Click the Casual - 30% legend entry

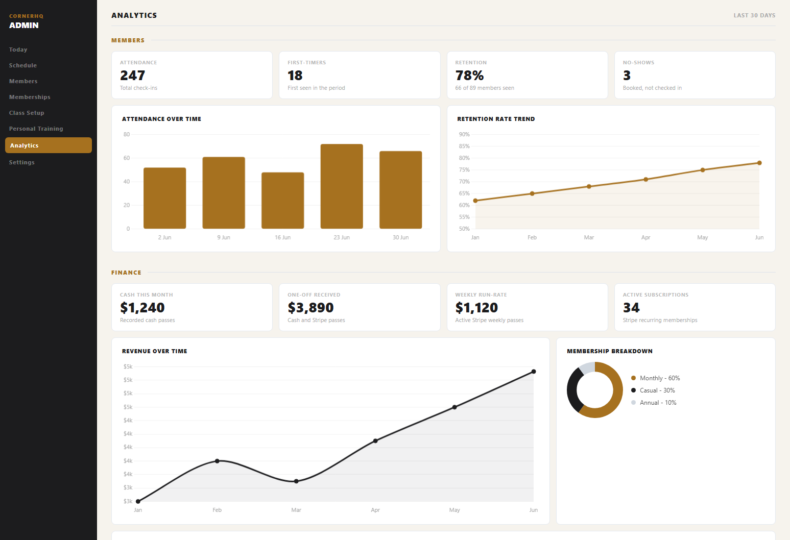(x=653, y=390)
